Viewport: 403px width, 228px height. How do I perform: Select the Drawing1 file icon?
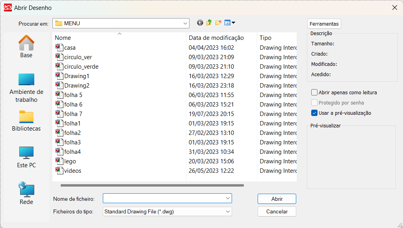pos(59,76)
